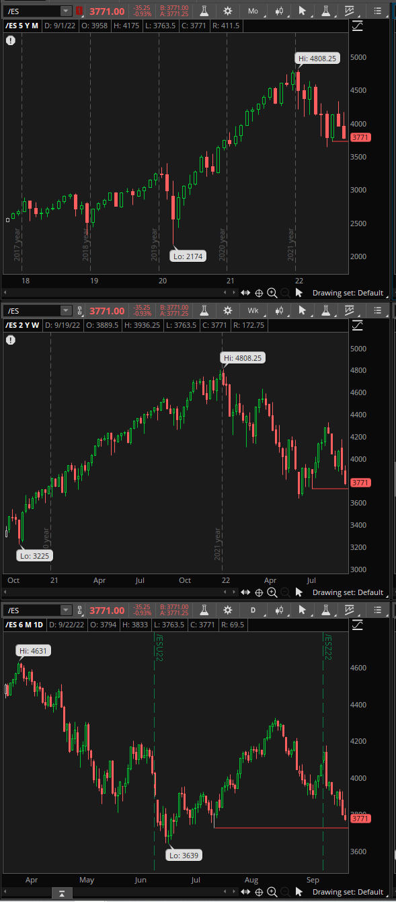Select pointer drawing tool in monthly chart toolbar
396x902 pixels.
click(303, 11)
